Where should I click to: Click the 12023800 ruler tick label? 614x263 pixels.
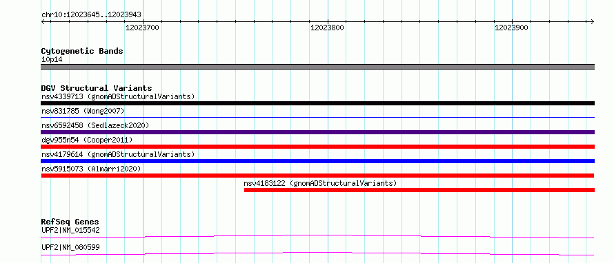[x=328, y=28]
